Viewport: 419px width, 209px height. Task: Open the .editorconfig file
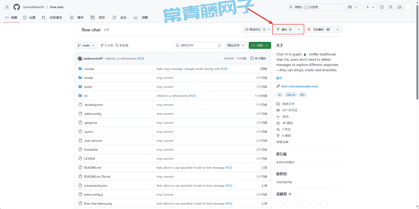92,114
